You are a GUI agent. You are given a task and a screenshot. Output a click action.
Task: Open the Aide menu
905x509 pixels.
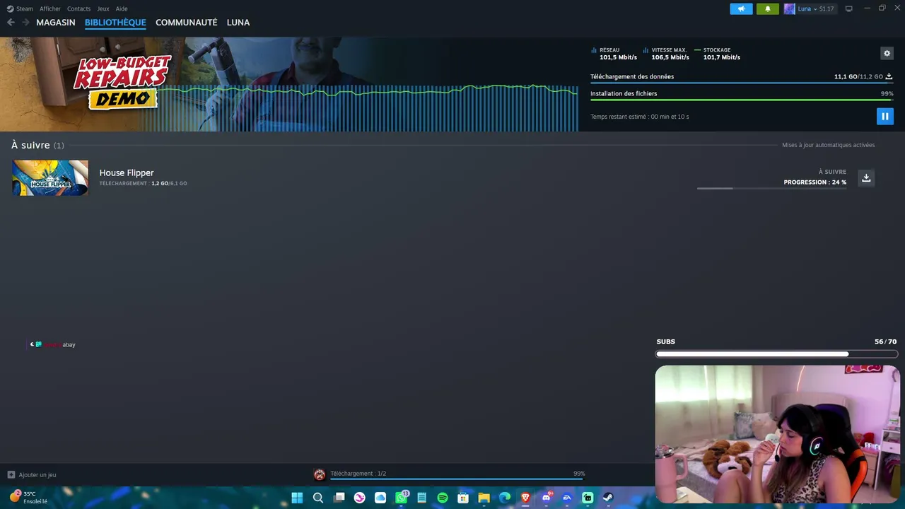(x=122, y=9)
